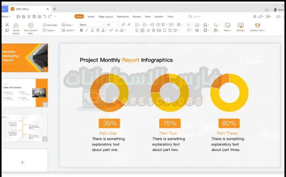Click the New Slide button
Image resolution: width=286 pixels, height=177 pixels.
point(51,25)
